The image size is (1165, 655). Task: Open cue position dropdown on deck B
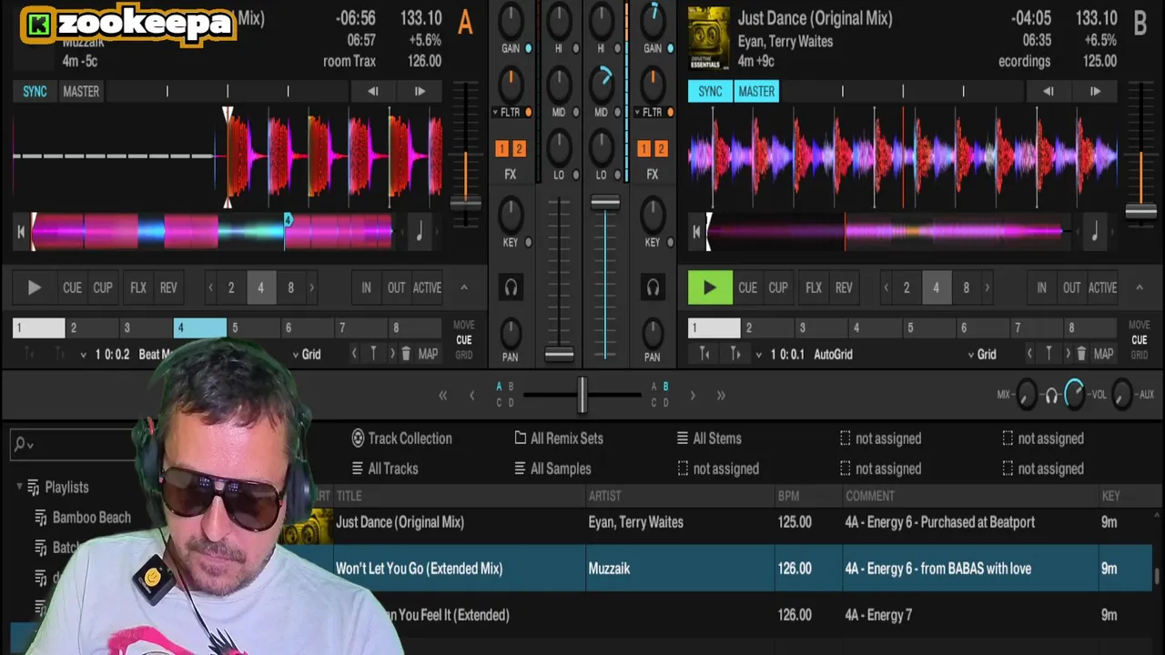pos(758,355)
